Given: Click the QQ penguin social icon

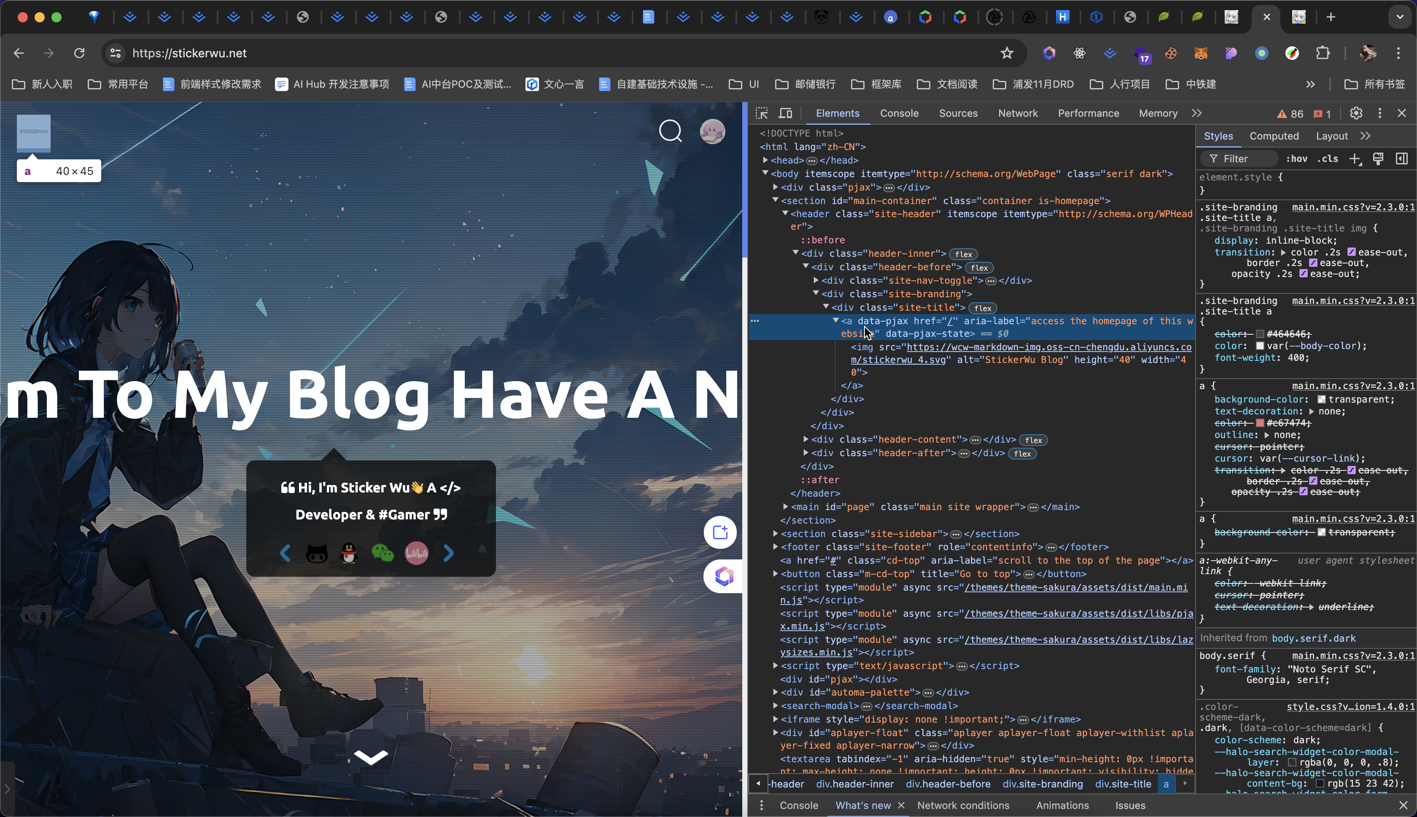Looking at the screenshot, I should (349, 553).
